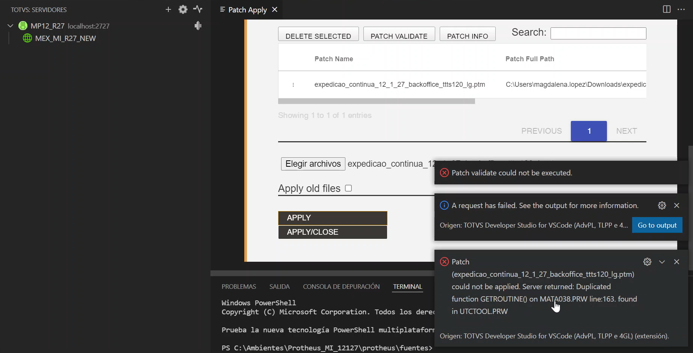
Task: Select the TERMINAL panel tab
Action: 408,287
